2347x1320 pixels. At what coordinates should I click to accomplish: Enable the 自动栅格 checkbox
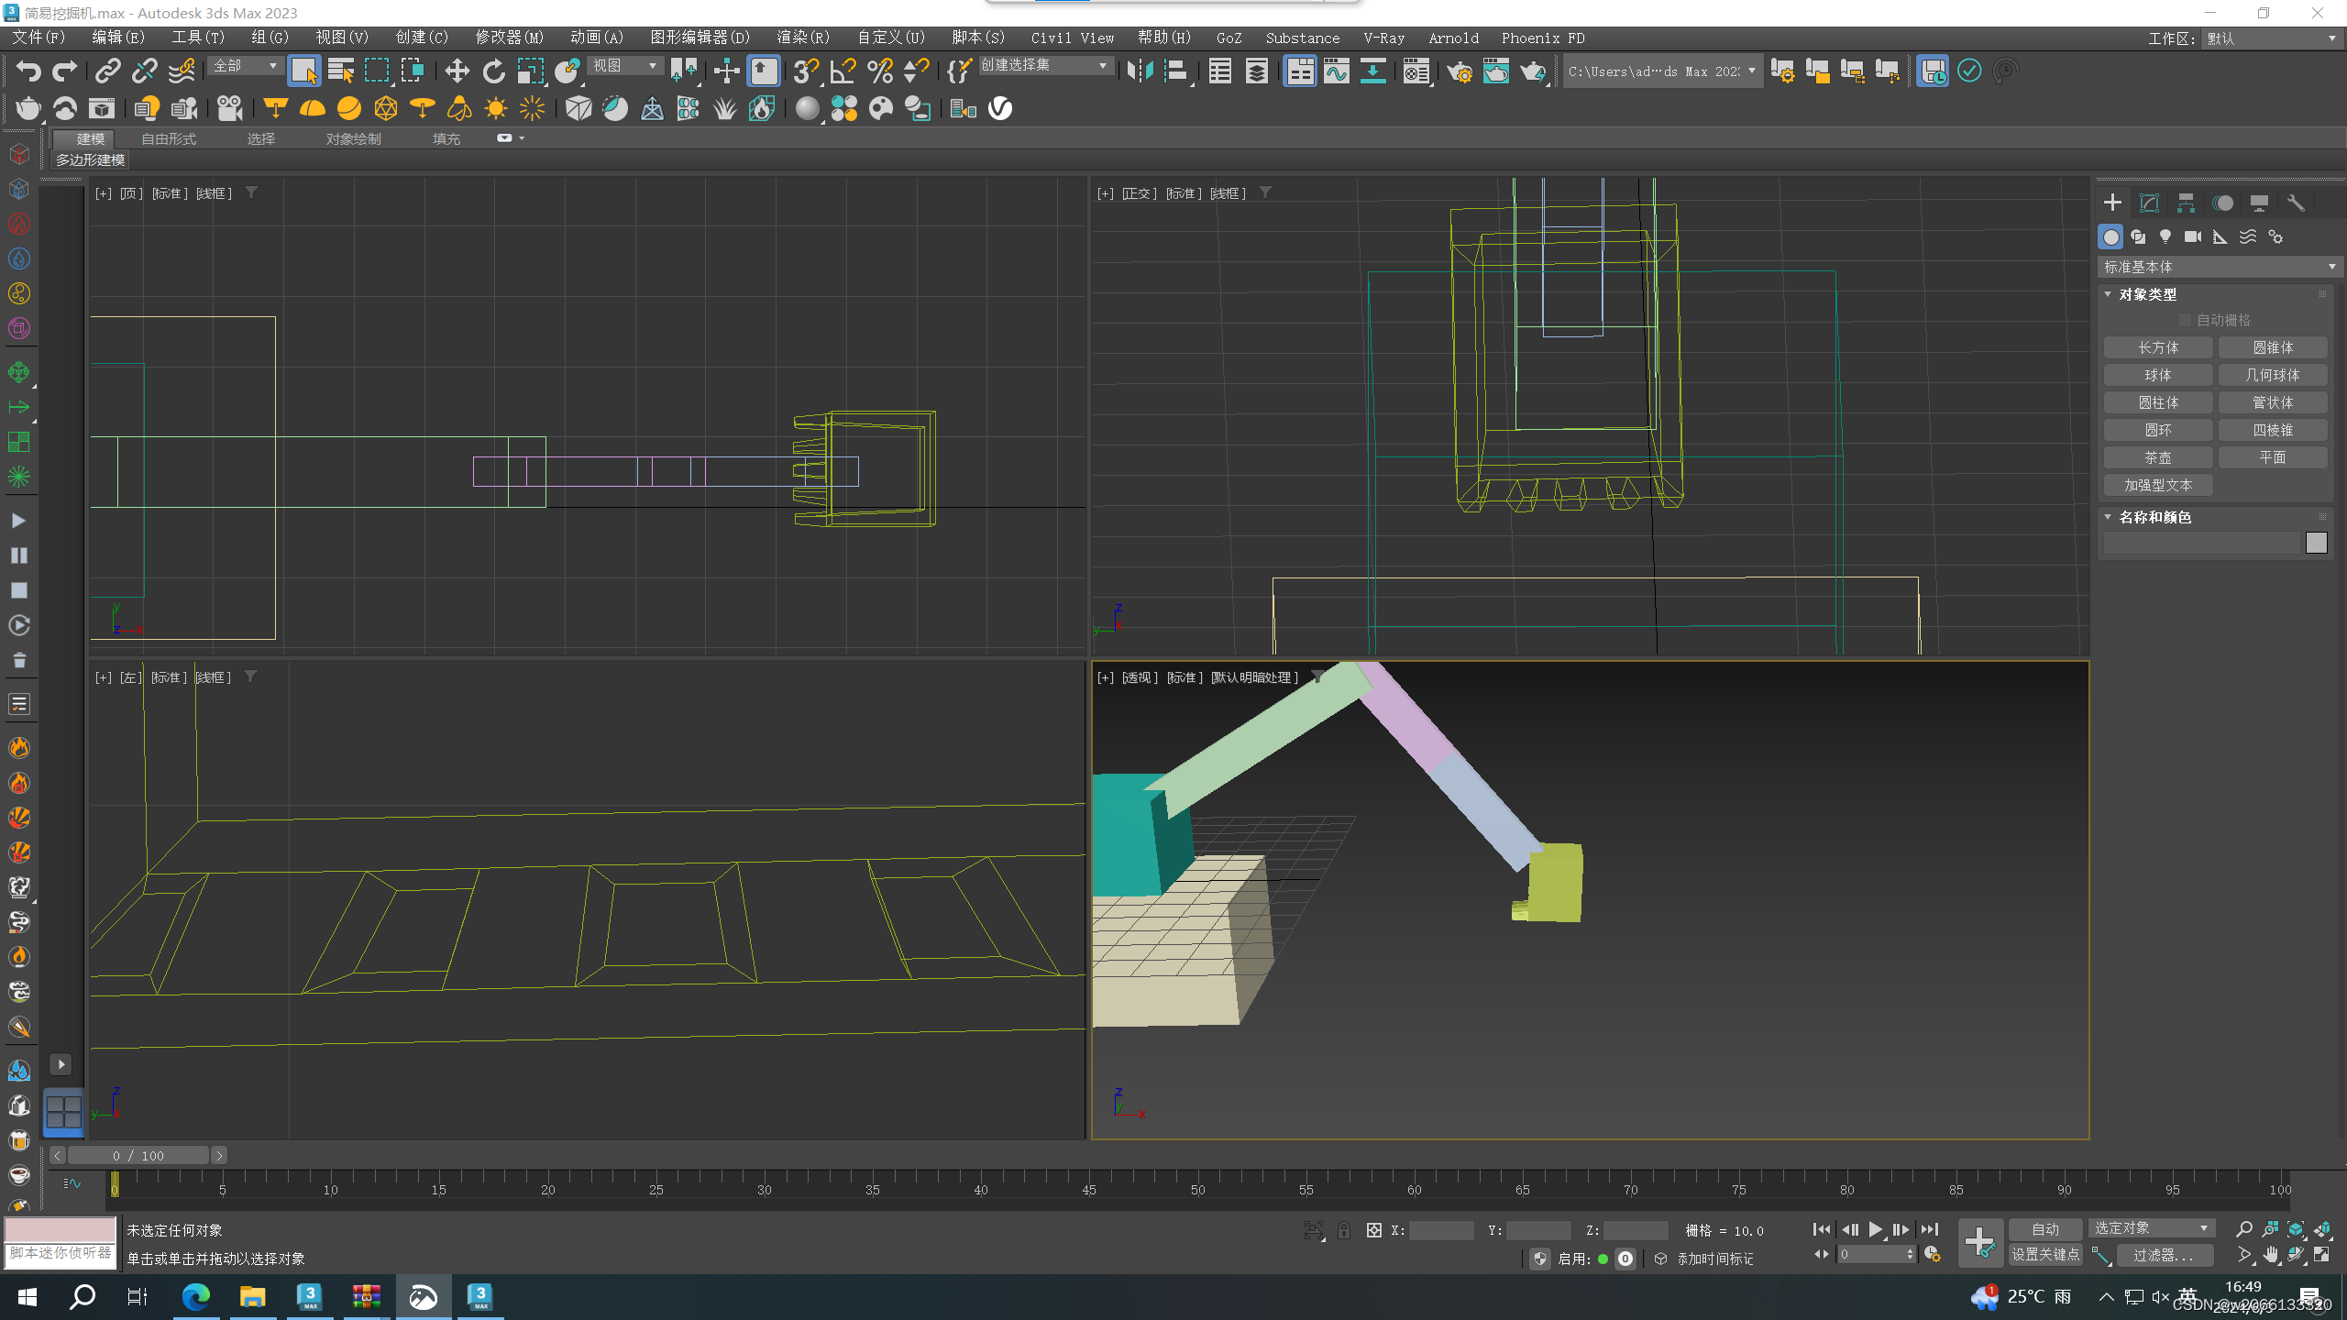[x=2184, y=320]
